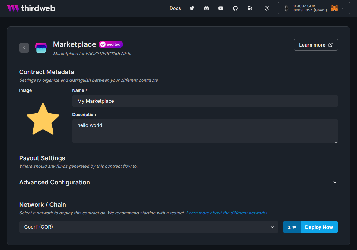Toggle light mode with the sun icon
The width and height of the screenshot is (357, 250).
pyautogui.click(x=267, y=8)
